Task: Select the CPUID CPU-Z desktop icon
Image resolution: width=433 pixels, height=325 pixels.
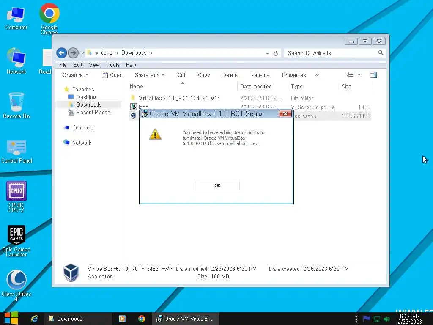Action: coord(16,196)
